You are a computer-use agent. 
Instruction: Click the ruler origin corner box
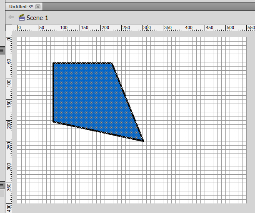tap(9, 28)
